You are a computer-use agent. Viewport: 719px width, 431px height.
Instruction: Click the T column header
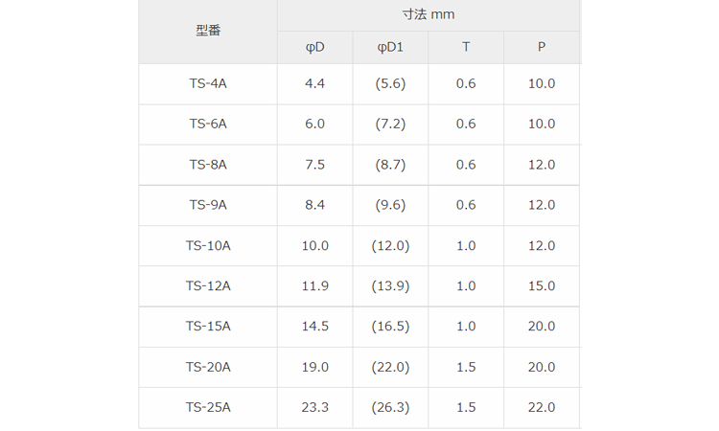tap(466, 47)
